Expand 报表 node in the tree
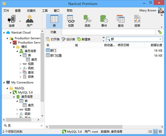 20,77
